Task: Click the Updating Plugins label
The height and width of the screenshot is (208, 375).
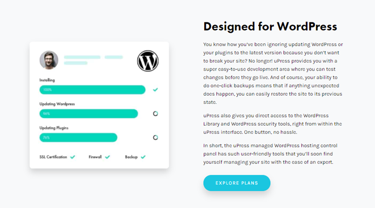Action: pyautogui.click(x=54, y=128)
